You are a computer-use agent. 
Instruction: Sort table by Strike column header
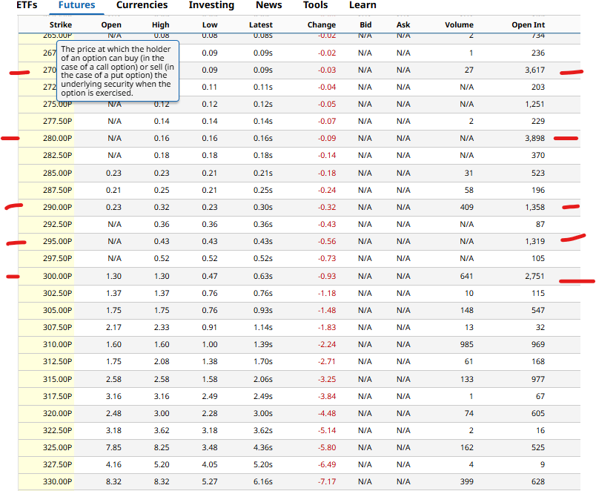click(x=61, y=25)
